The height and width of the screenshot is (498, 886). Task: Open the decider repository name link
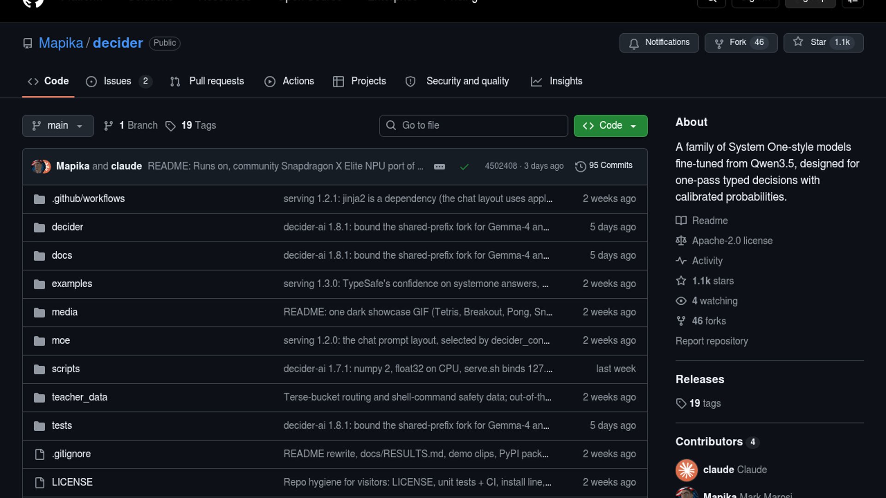pos(118,43)
